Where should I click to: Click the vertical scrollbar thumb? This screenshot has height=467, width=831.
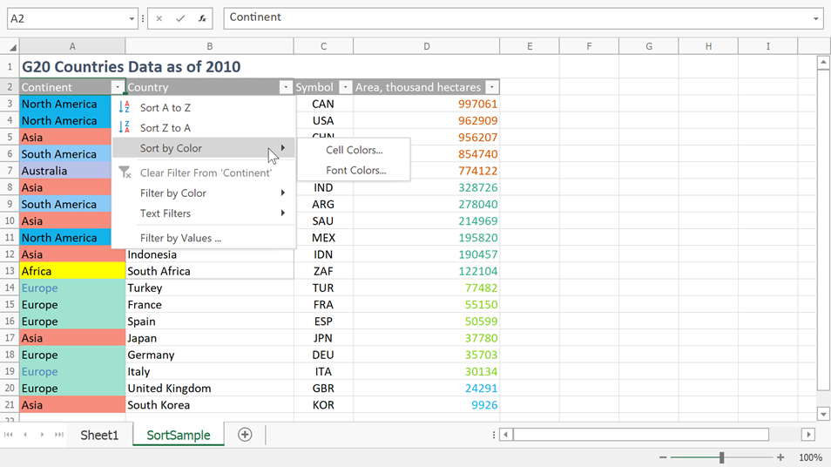click(x=823, y=230)
